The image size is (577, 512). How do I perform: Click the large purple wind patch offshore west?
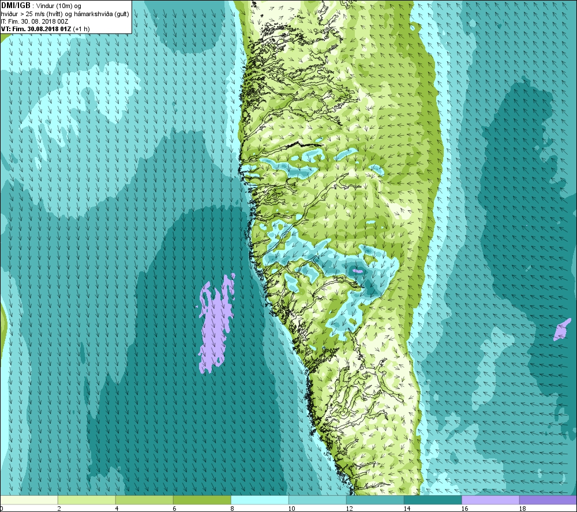click(x=217, y=324)
